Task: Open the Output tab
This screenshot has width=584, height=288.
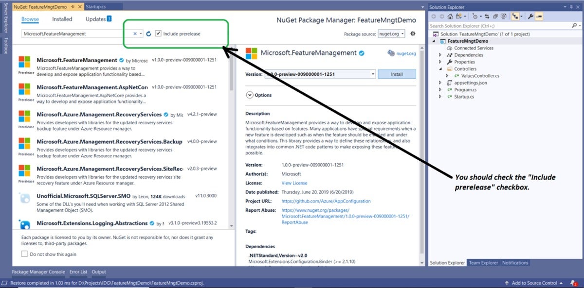Action: click(99, 272)
